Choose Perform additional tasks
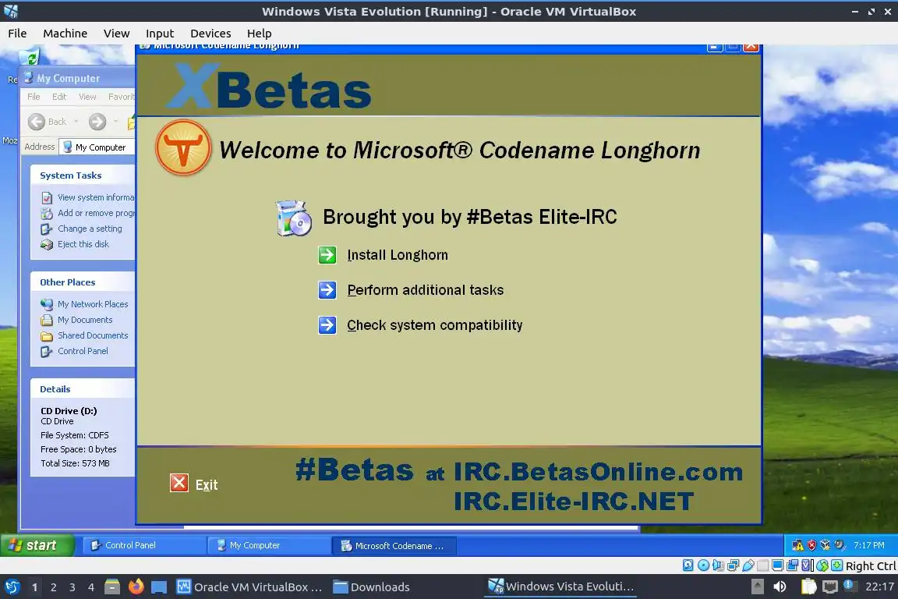 pos(426,290)
